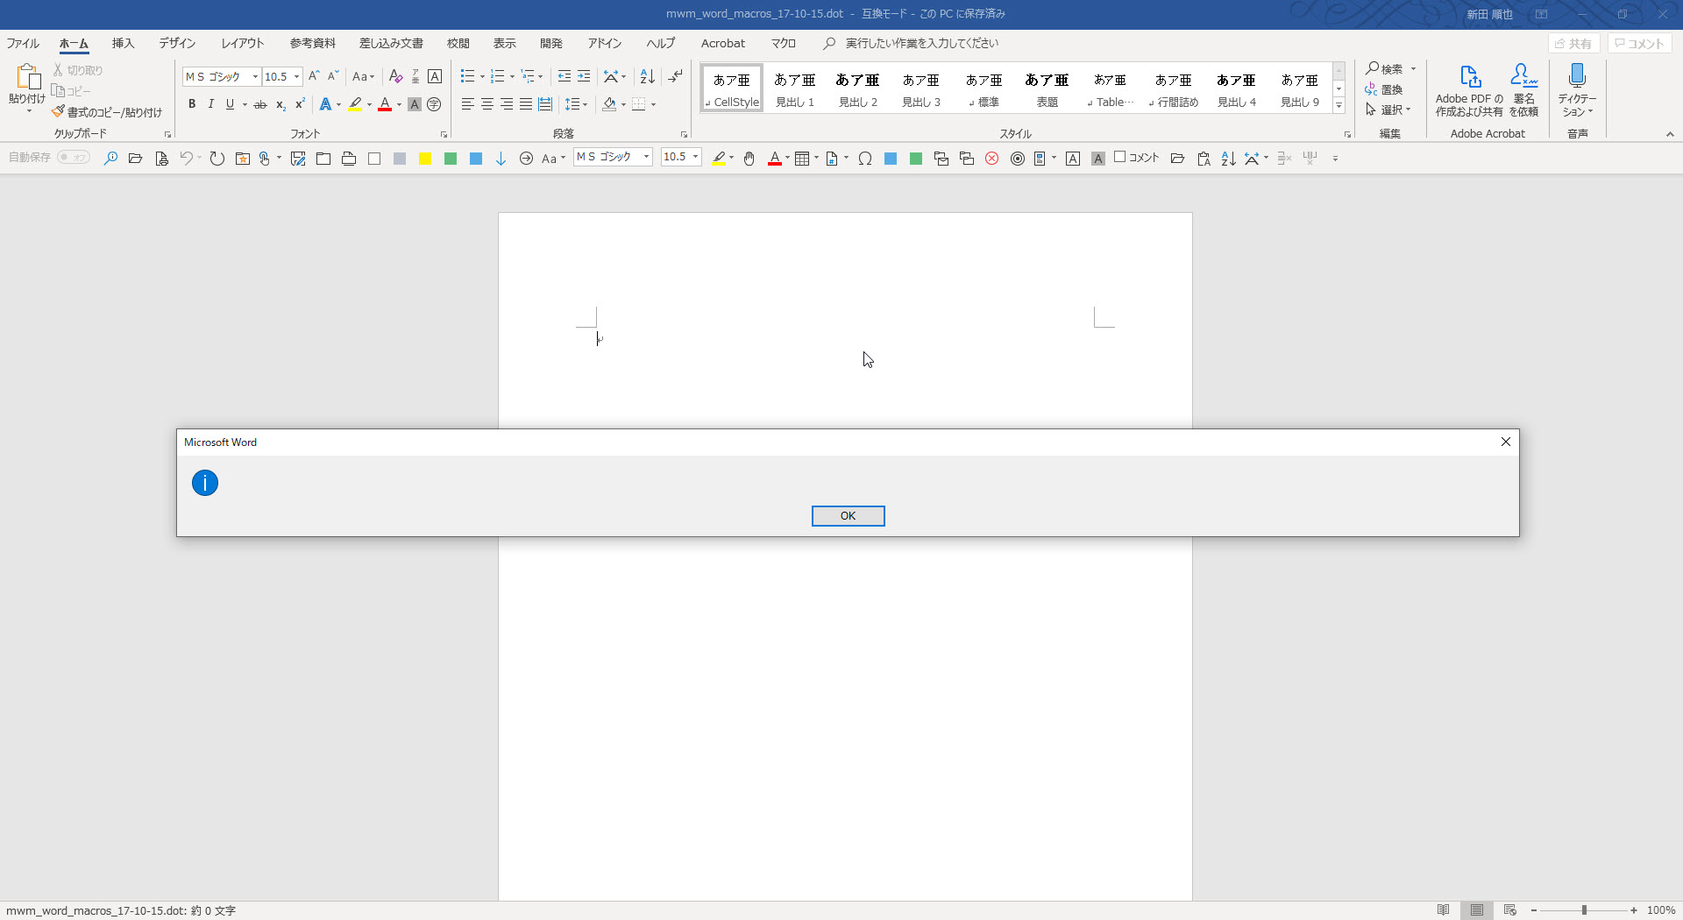
Task: Click OK in the Microsoft Word dialog
Action: 848,516
